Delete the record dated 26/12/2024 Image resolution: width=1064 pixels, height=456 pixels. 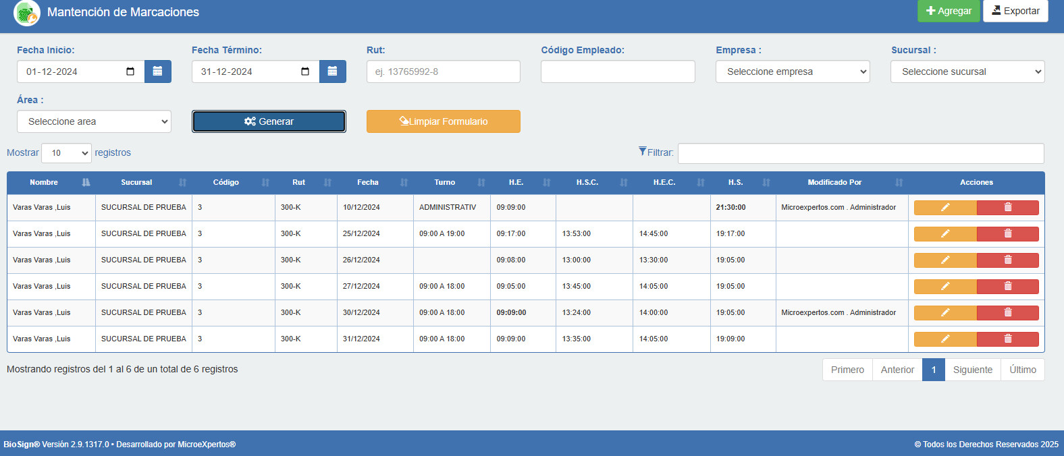coord(1008,260)
